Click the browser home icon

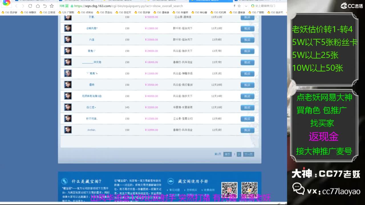tap(38, 6)
